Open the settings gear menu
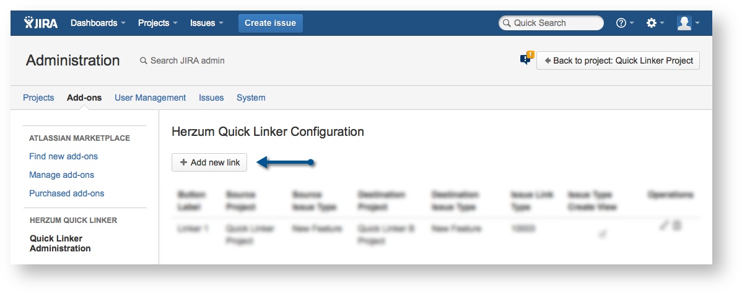Viewport: 742px width, 294px height. point(651,23)
